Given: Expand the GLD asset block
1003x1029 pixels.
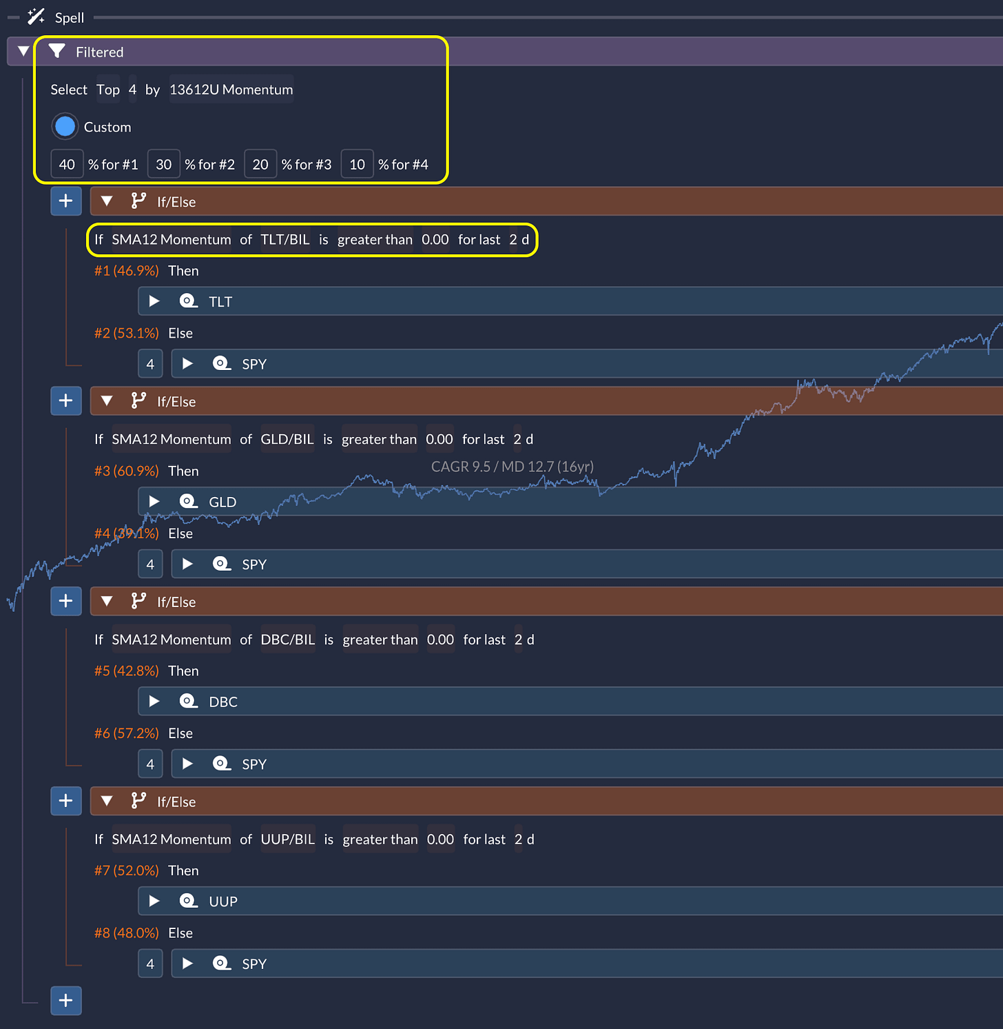Looking at the screenshot, I should (x=154, y=501).
